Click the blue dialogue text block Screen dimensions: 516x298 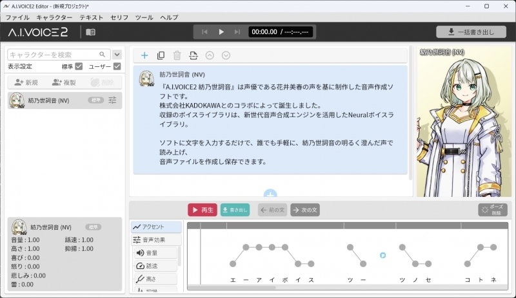(270, 120)
